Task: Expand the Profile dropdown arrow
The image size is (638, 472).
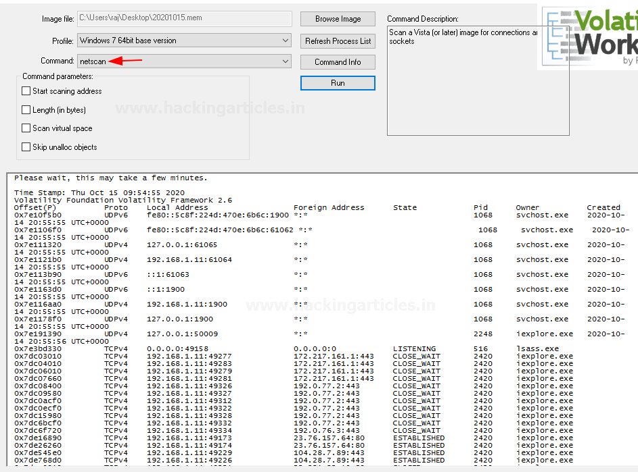Action: [285, 41]
